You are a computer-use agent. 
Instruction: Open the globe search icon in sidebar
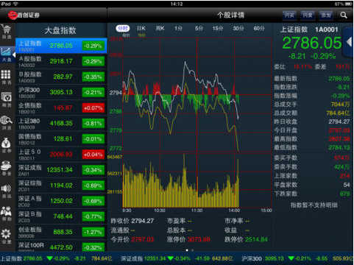(7, 123)
